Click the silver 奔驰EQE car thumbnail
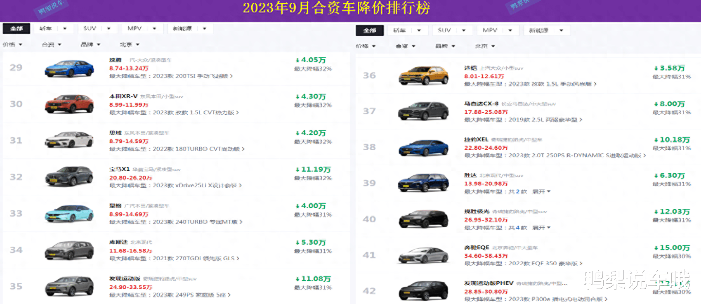 pos(423,255)
